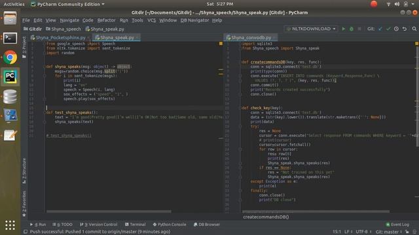Image resolution: width=419 pixels, height=235 pixels.
Task: Open the Help menu
Action: [x=217, y=20]
